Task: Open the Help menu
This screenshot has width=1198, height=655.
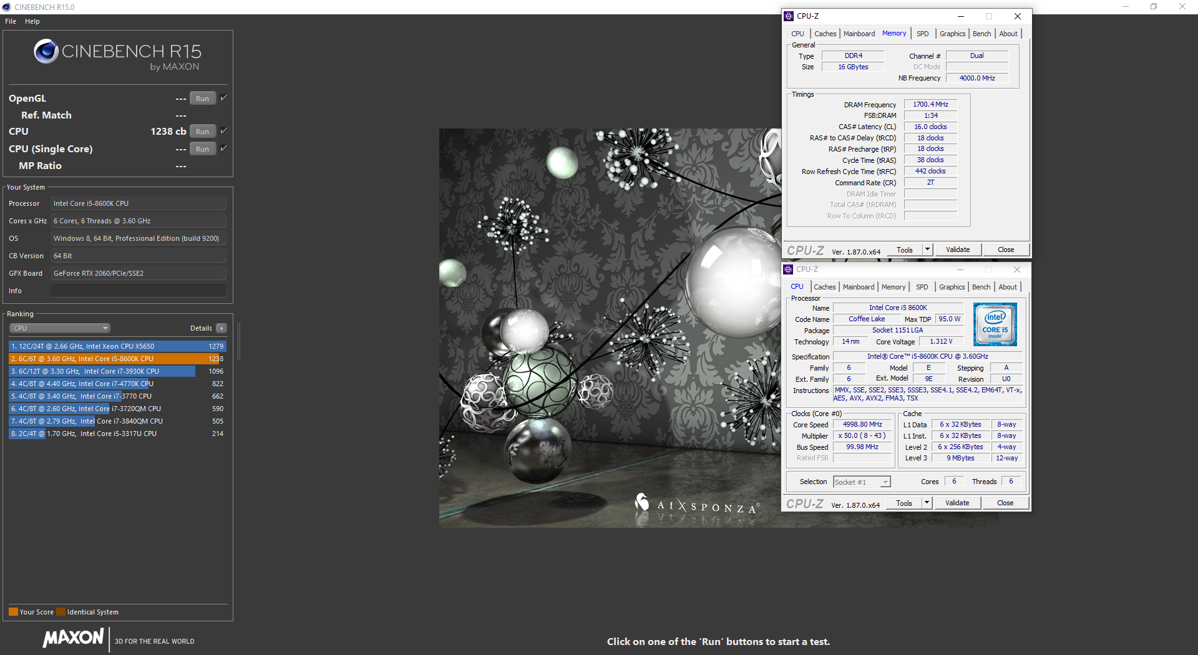Action: coord(32,21)
